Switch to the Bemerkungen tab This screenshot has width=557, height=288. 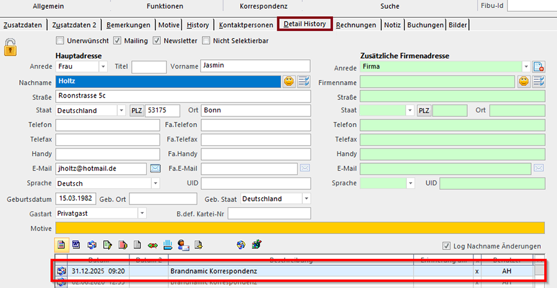128,25
